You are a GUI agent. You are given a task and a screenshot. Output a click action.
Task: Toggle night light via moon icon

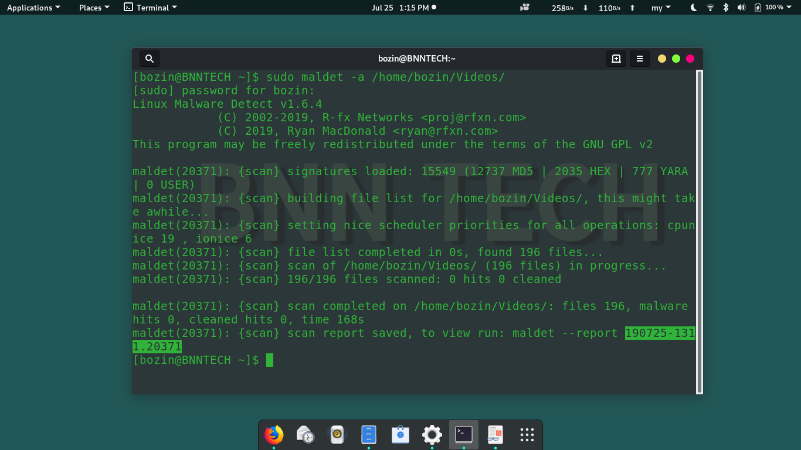click(693, 8)
